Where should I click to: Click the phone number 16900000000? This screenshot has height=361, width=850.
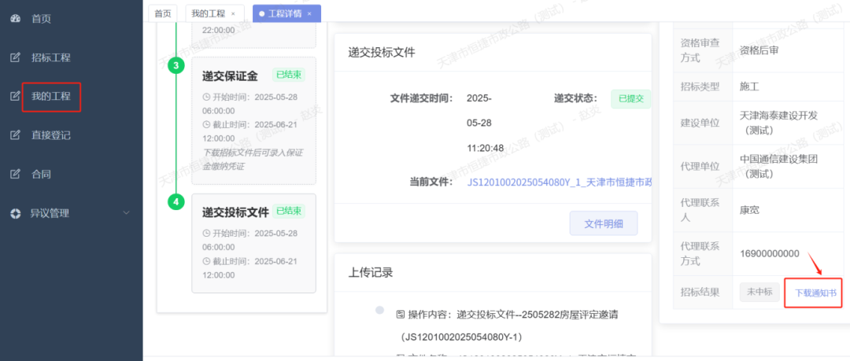(x=770, y=254)
